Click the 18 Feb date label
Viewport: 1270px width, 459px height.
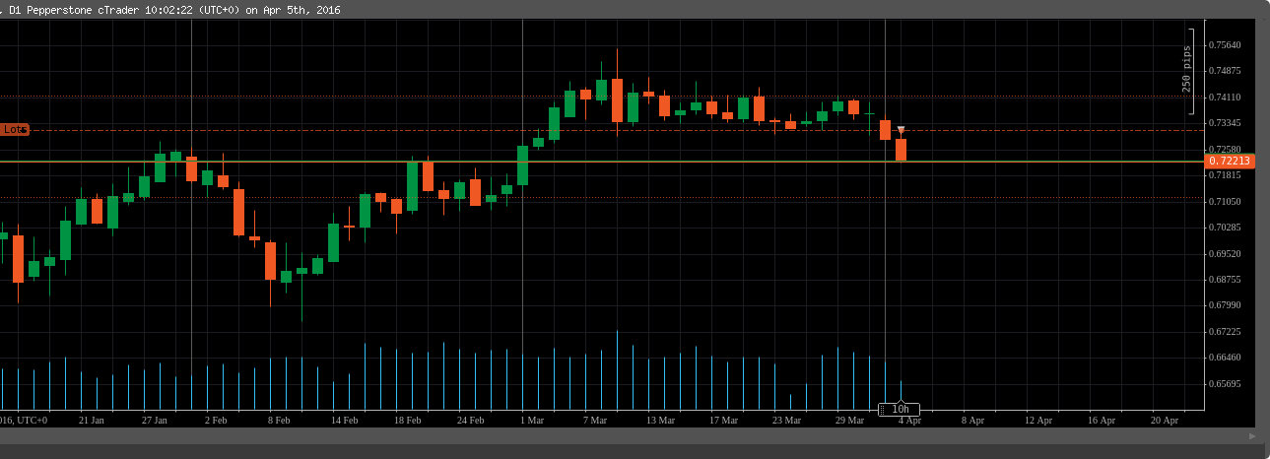pos(407,421)
